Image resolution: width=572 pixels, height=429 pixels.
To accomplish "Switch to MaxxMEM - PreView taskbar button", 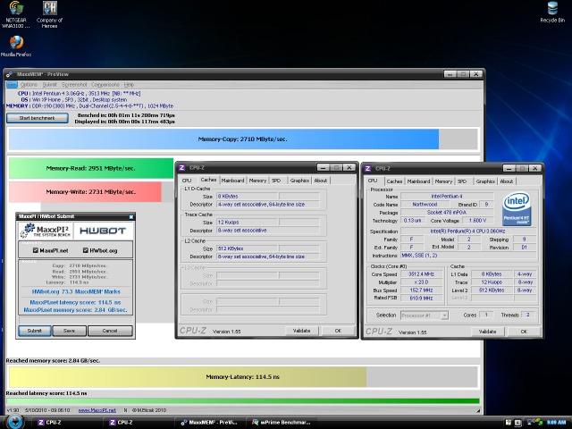I will coord(209,423).
